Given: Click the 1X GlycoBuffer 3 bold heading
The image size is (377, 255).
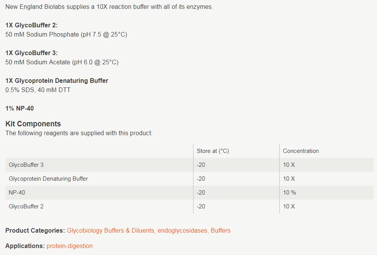Looking at the screenshot, I should pos(32,53).
